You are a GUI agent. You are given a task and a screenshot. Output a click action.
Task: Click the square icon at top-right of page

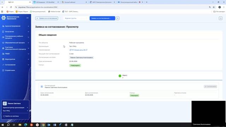pyautogui.click(x=220, y=18)
